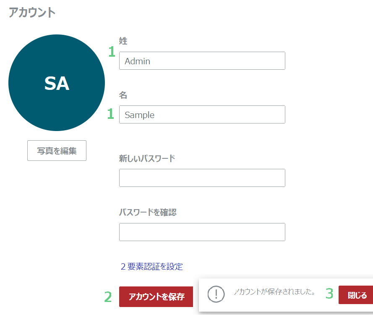Click the green number 2 annotation
Image resolution: width=373 pixels, height=315 pixels.
(108, 297)
